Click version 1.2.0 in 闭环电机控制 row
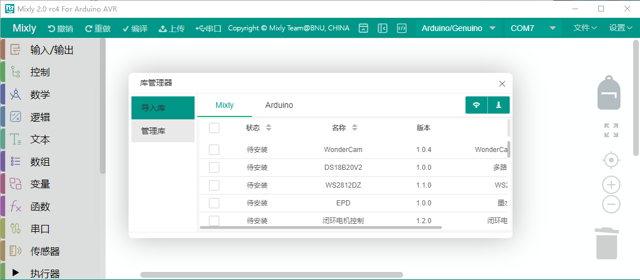The image size is (640, 280). click(x=424, y=221)
